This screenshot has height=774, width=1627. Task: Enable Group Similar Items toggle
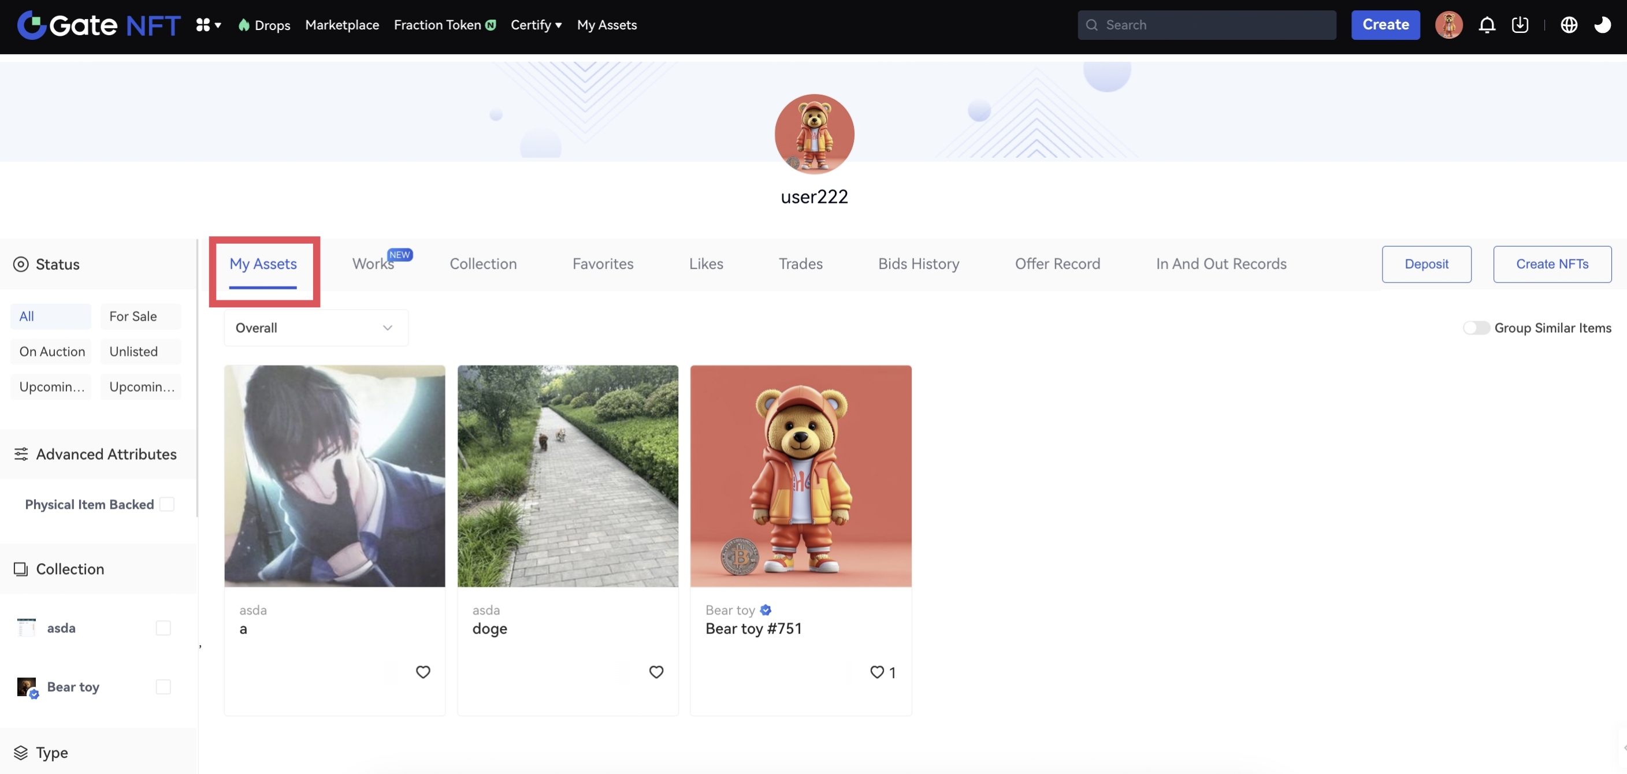point(1476,328)
